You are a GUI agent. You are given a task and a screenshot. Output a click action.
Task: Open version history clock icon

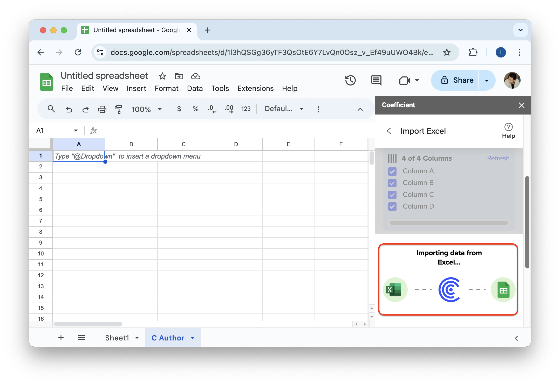click(x=350, y=80)
